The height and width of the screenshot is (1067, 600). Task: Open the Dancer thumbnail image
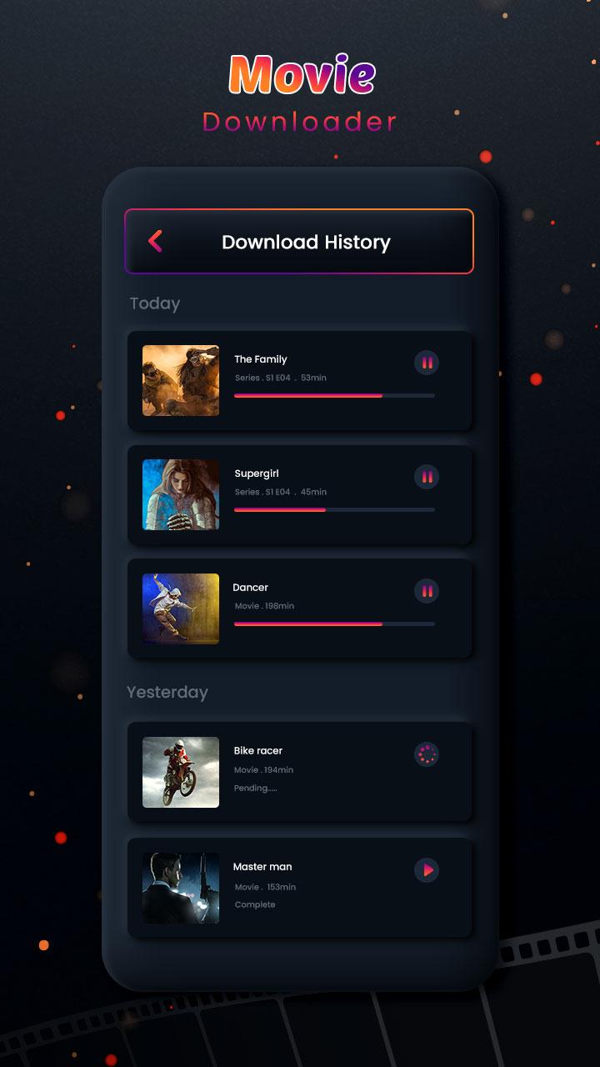tap(181, 609)
